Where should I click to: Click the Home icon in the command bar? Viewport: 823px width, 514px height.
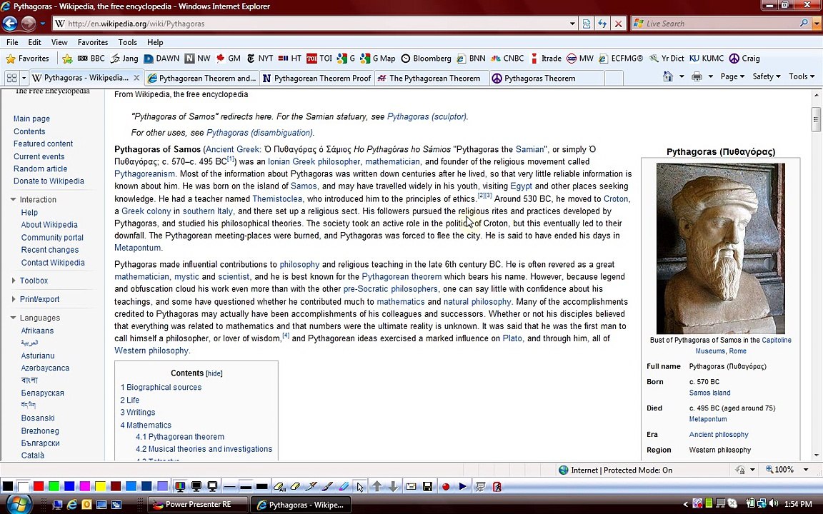[x=668, y=76]
